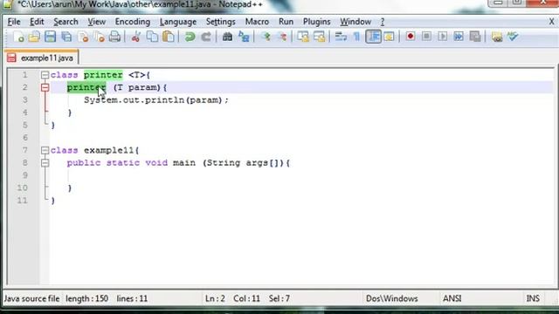559x314 pixels.
Task: Open the Settings menu
Action: 221,22
